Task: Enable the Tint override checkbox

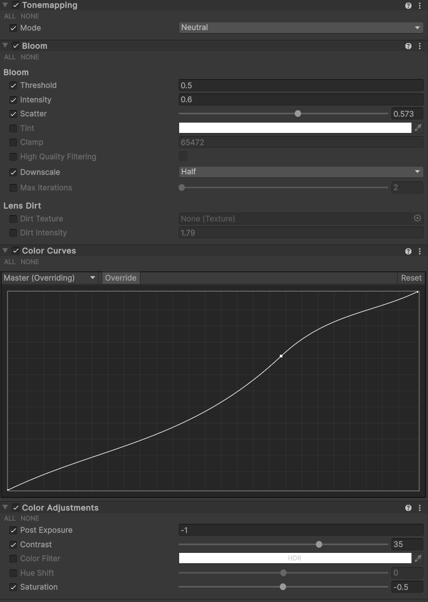Action: (x=13, y=128)
